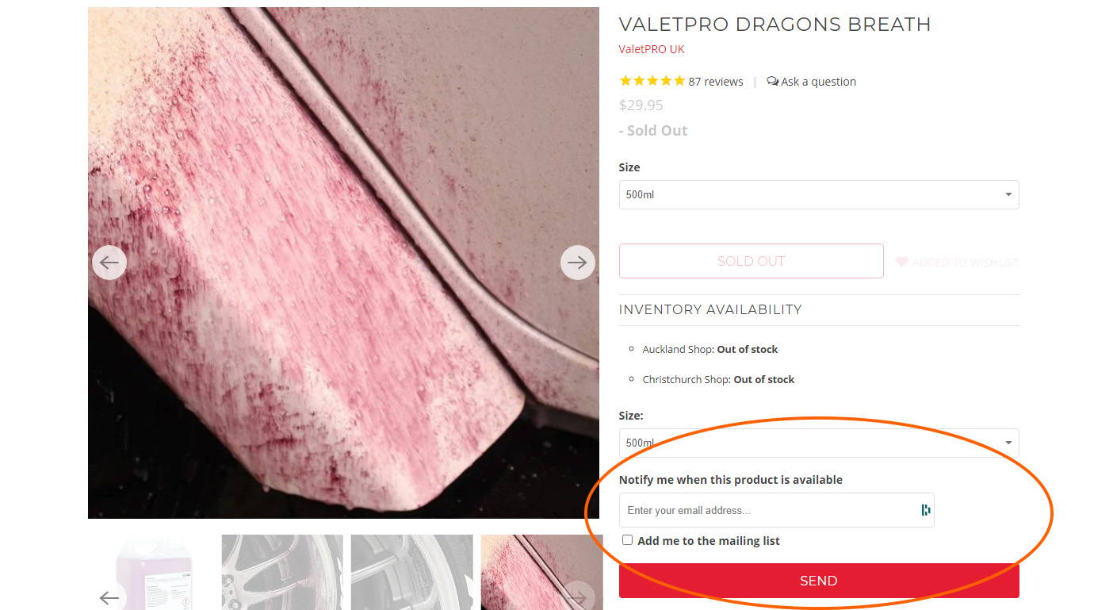The height and width of the screenshot is (610, 1113).
Task: Click the SOLD OUT button
Action: coord(751,261)
